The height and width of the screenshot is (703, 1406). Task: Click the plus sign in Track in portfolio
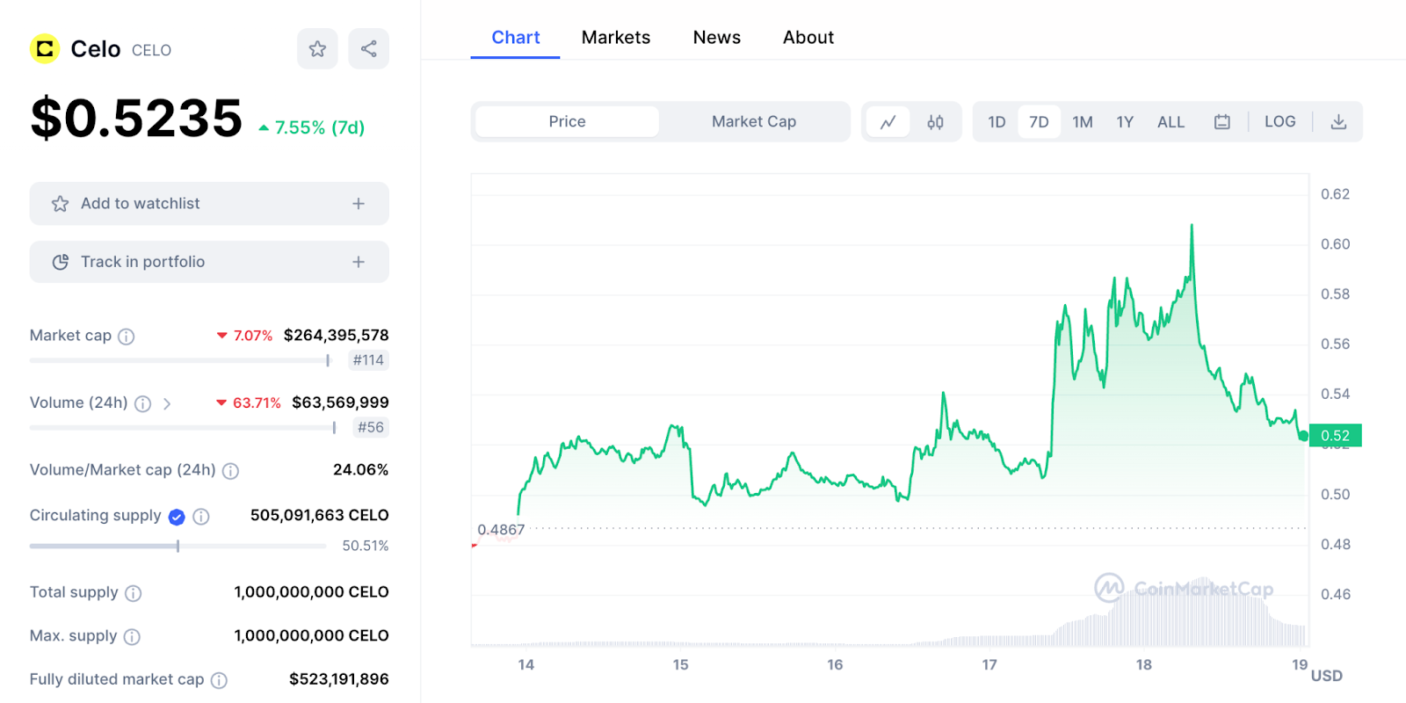tap(359, 262)
